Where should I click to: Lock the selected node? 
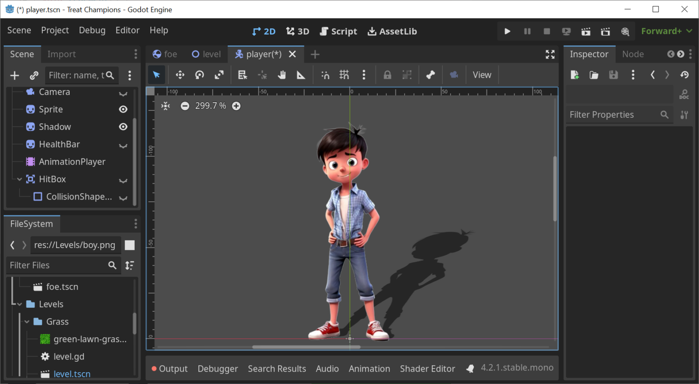click(x=387, y=75)
